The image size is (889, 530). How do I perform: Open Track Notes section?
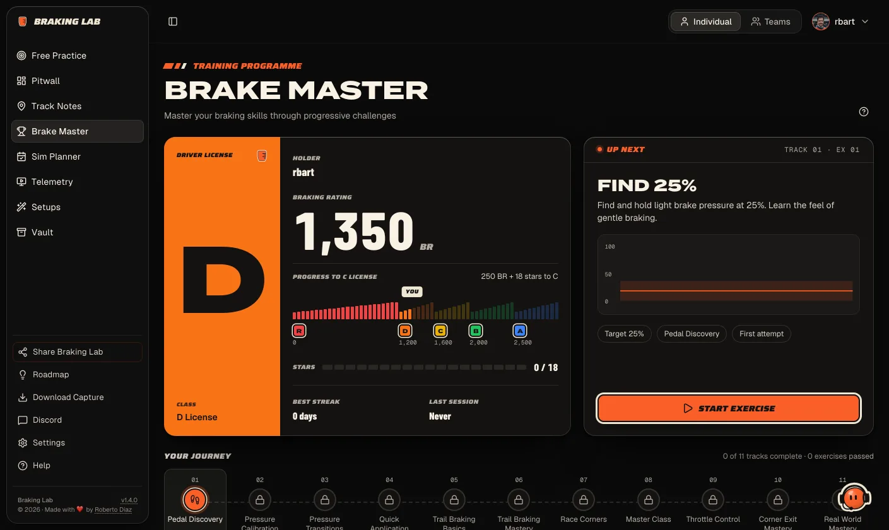click(78, 106)
